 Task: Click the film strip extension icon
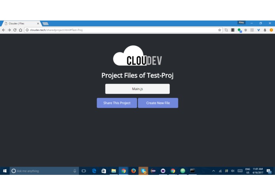(233, 30)
